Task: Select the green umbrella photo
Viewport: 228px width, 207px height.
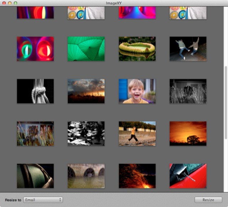Action: click(86, 49)
